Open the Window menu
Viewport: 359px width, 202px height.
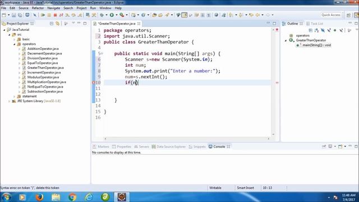pos(105,8)
